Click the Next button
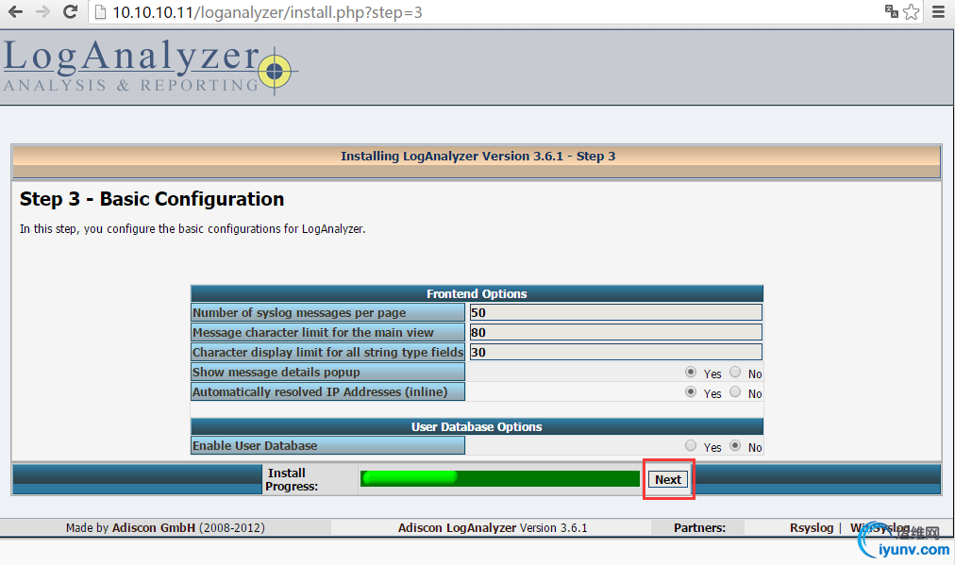Image resolution: width=955 pixels, height=565 pixels. [x=668, y=479]
